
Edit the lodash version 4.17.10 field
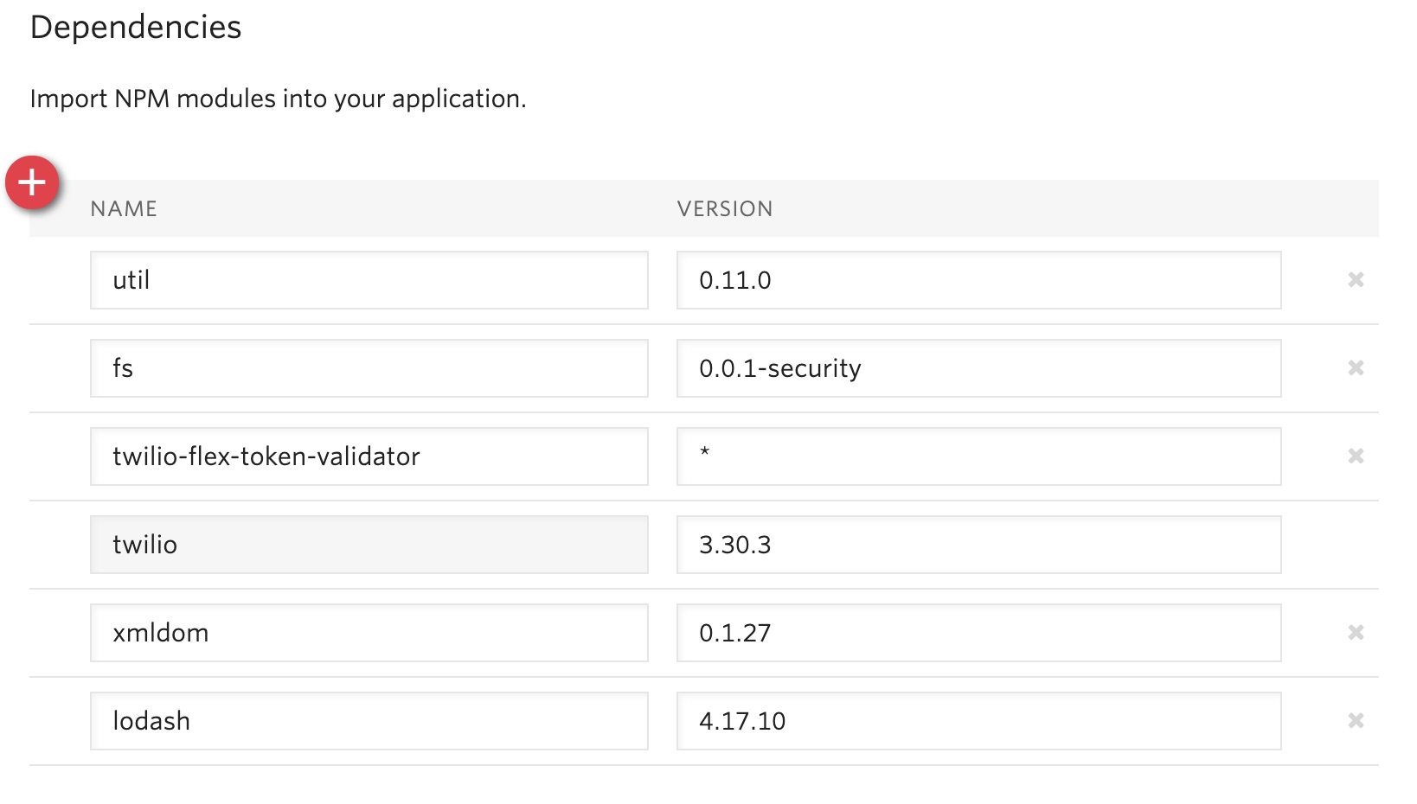(979, 721)
